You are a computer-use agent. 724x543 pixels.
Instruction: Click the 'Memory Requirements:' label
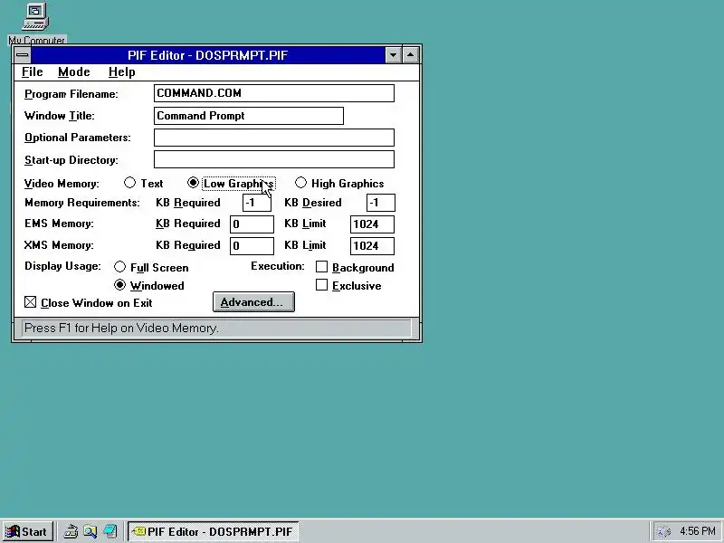coord(81,203)
